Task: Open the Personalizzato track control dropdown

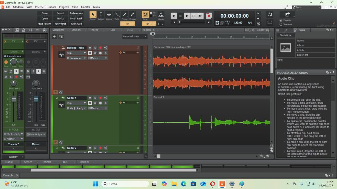Action: pos(135,36)
